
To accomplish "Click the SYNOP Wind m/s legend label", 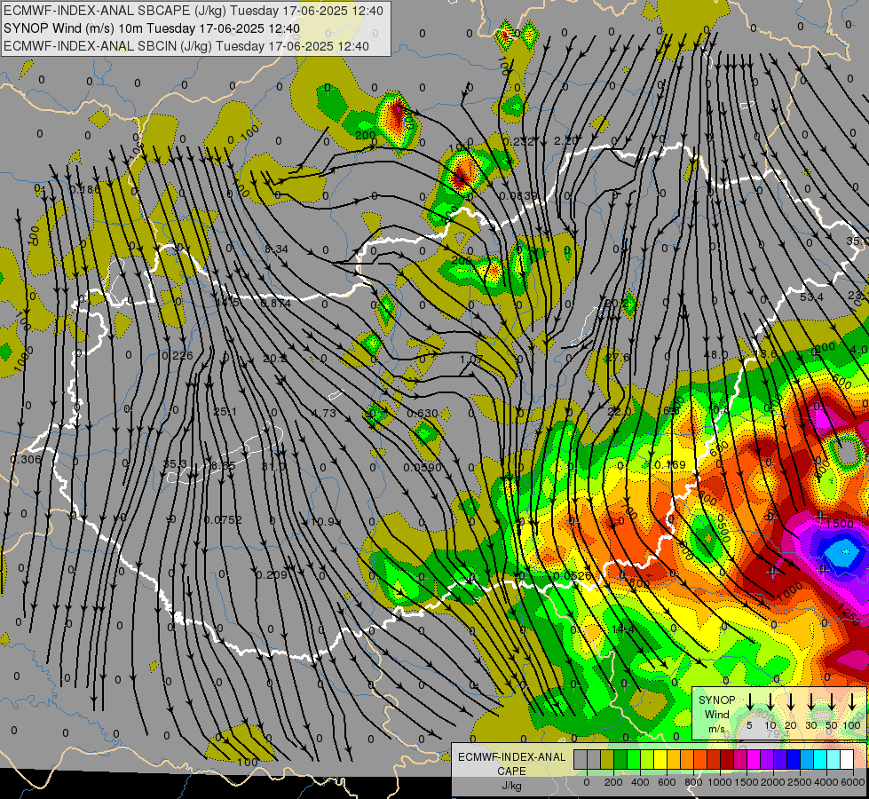I will [716, 714].
